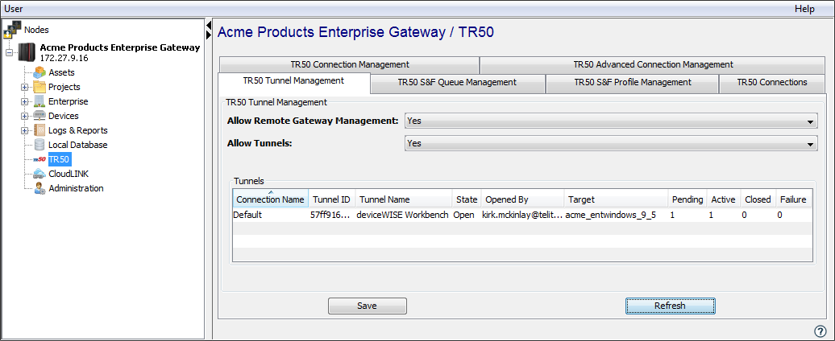Switch to TR50 S&F Queue Management tab

pos(458,83)
